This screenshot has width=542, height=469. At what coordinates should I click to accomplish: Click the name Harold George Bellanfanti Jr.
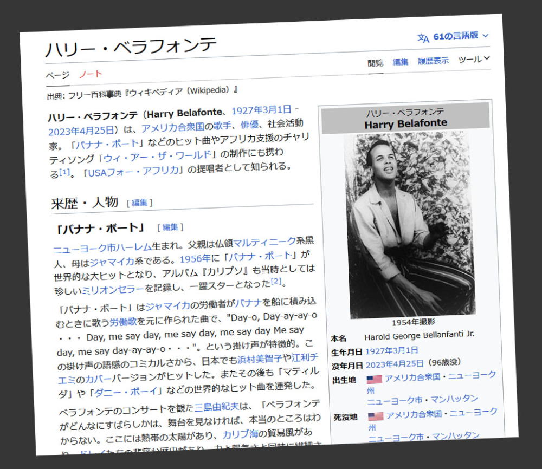pyautogui.click(x=420, y=336)
